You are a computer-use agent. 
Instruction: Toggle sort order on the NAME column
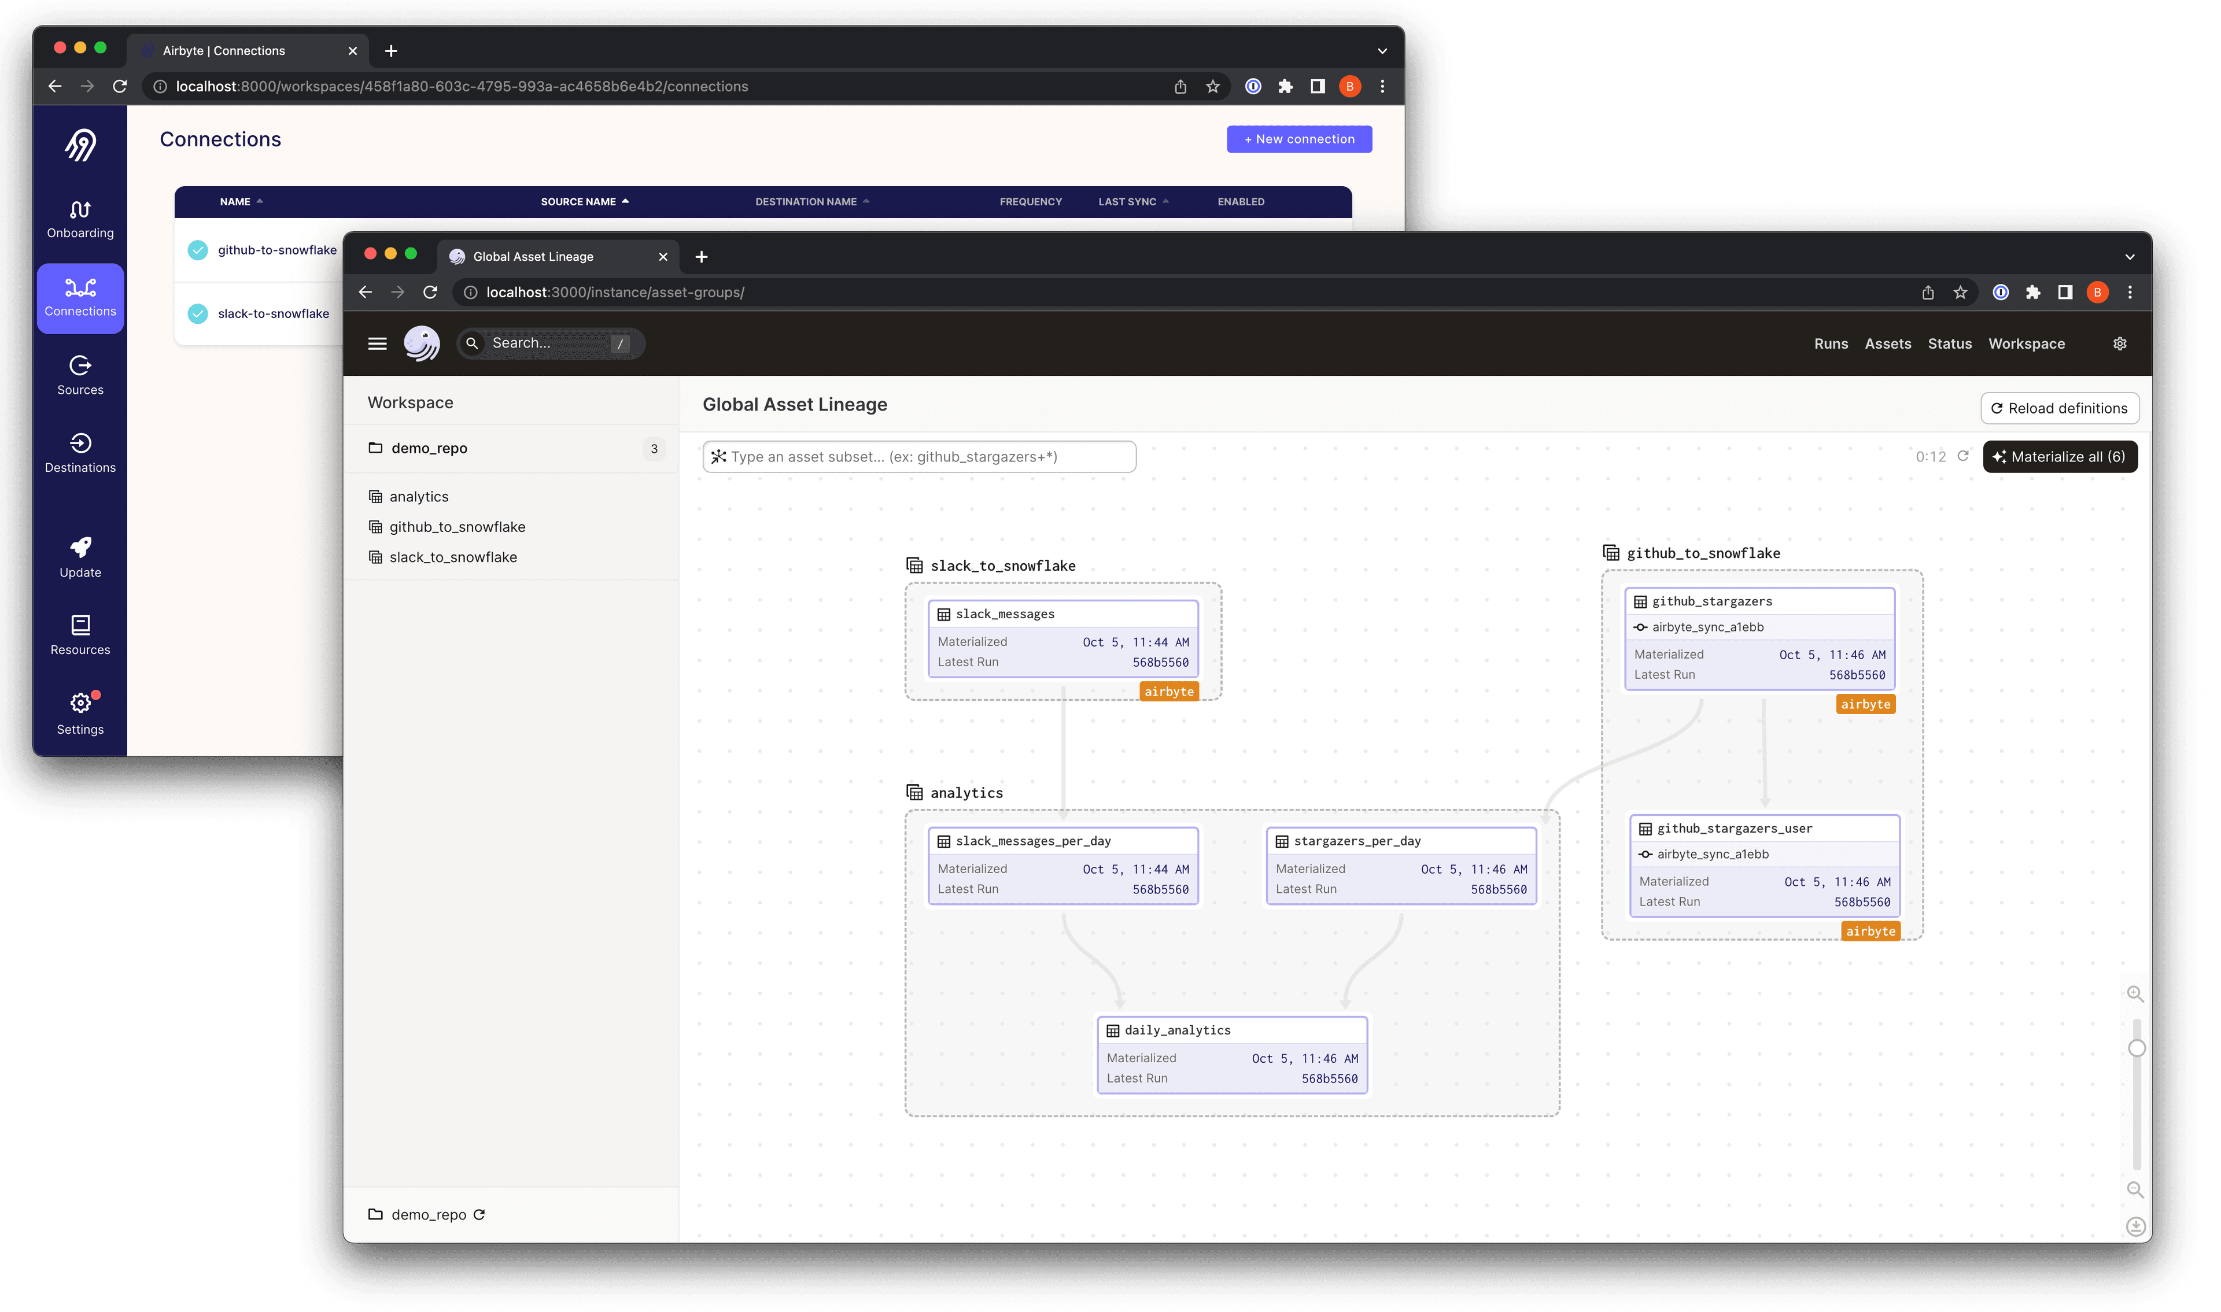[239, 201]
